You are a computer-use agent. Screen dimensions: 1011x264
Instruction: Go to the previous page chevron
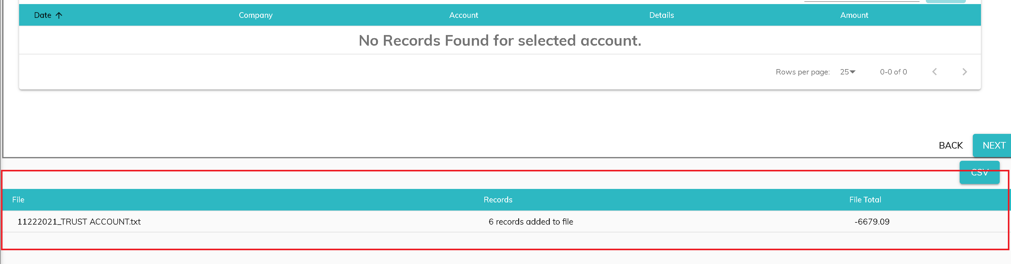pos(935,72)
